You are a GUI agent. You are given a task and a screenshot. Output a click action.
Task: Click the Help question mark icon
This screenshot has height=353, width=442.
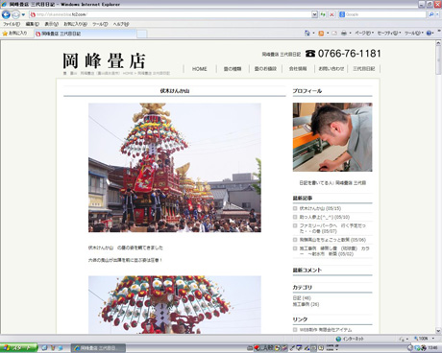point(429,34)
